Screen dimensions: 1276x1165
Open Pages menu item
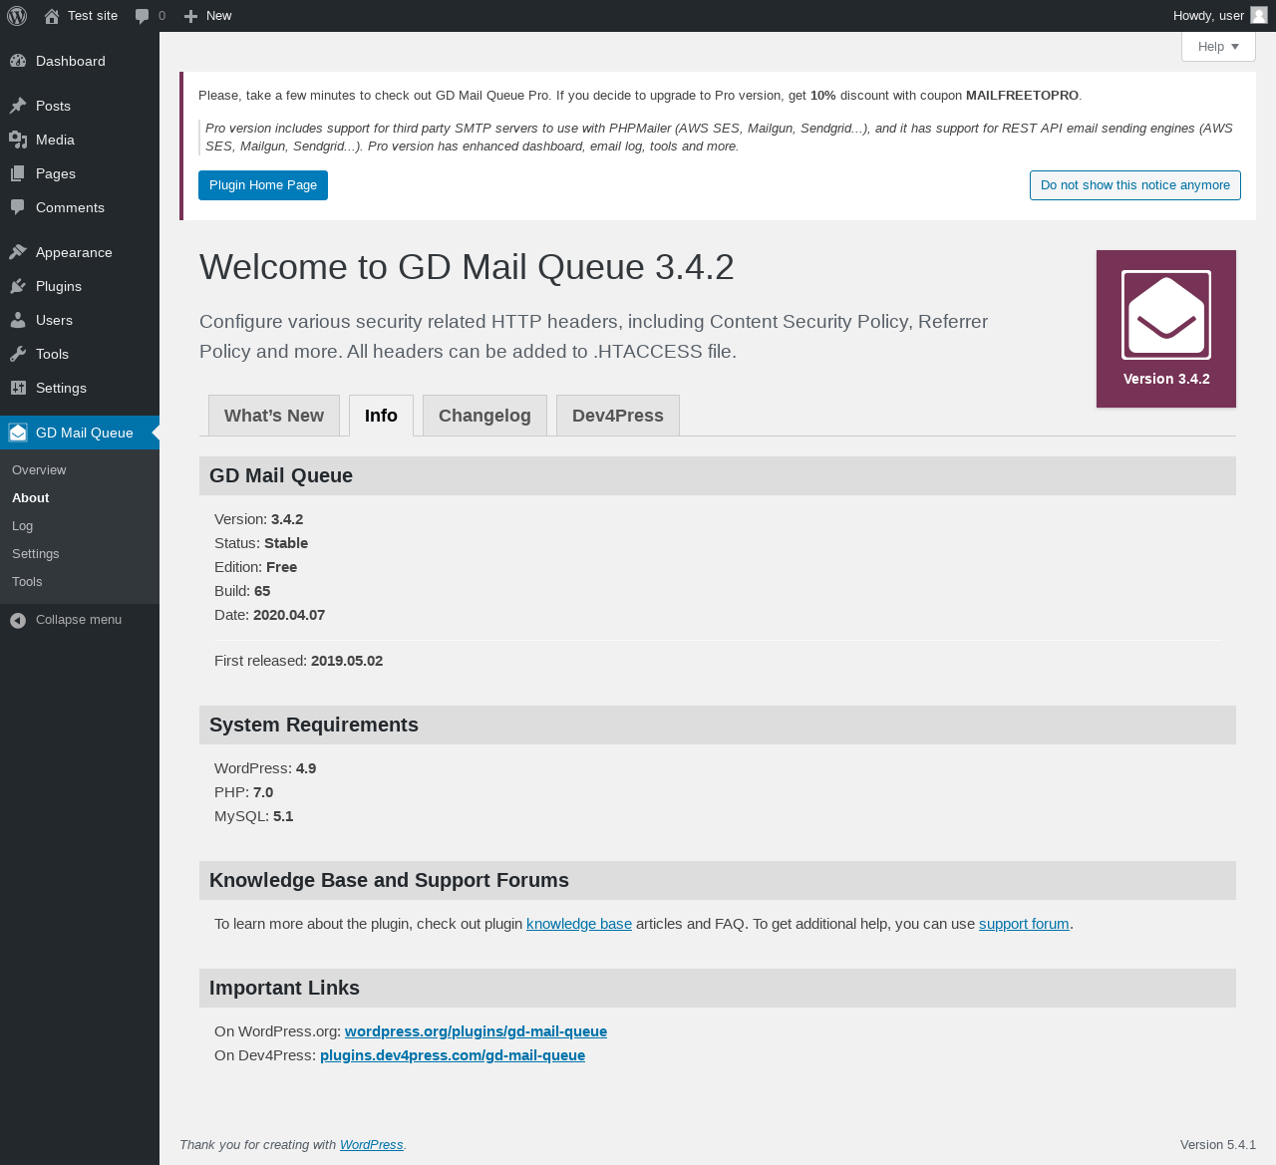click(80, 173)
